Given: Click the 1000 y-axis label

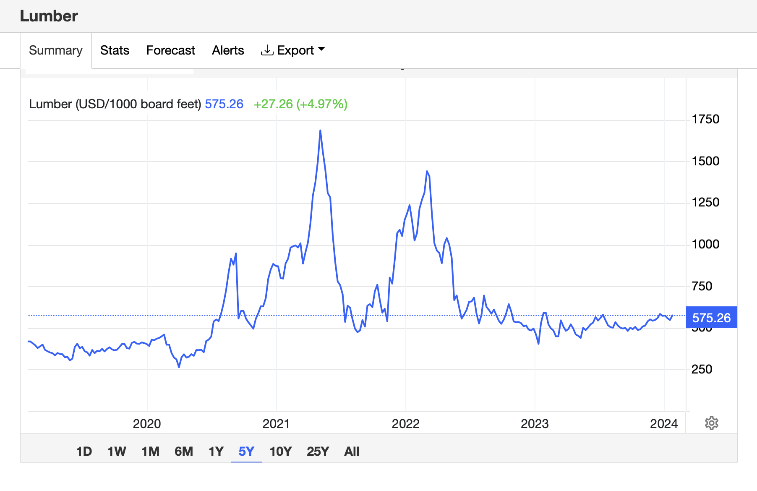Looking at the screenshot, I should pos(705,244).
